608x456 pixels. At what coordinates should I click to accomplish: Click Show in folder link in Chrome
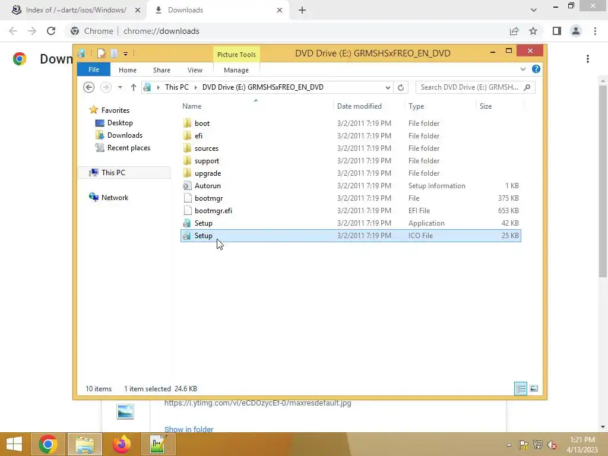pos(189,429)
